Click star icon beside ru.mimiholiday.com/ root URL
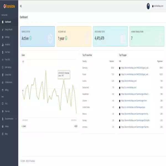The width and height of the screenshot is (166, 166). click(120, 87)
